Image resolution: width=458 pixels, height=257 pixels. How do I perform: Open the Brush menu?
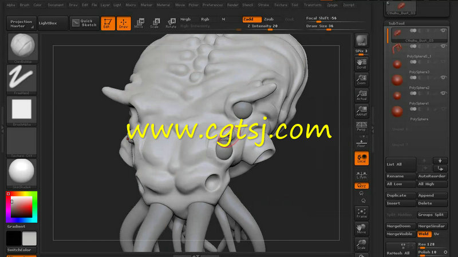(x=25, y=5)
